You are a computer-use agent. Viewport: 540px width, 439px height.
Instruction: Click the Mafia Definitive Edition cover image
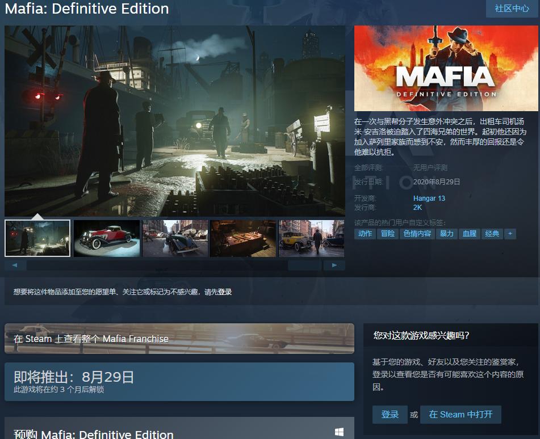pos(446,68)
